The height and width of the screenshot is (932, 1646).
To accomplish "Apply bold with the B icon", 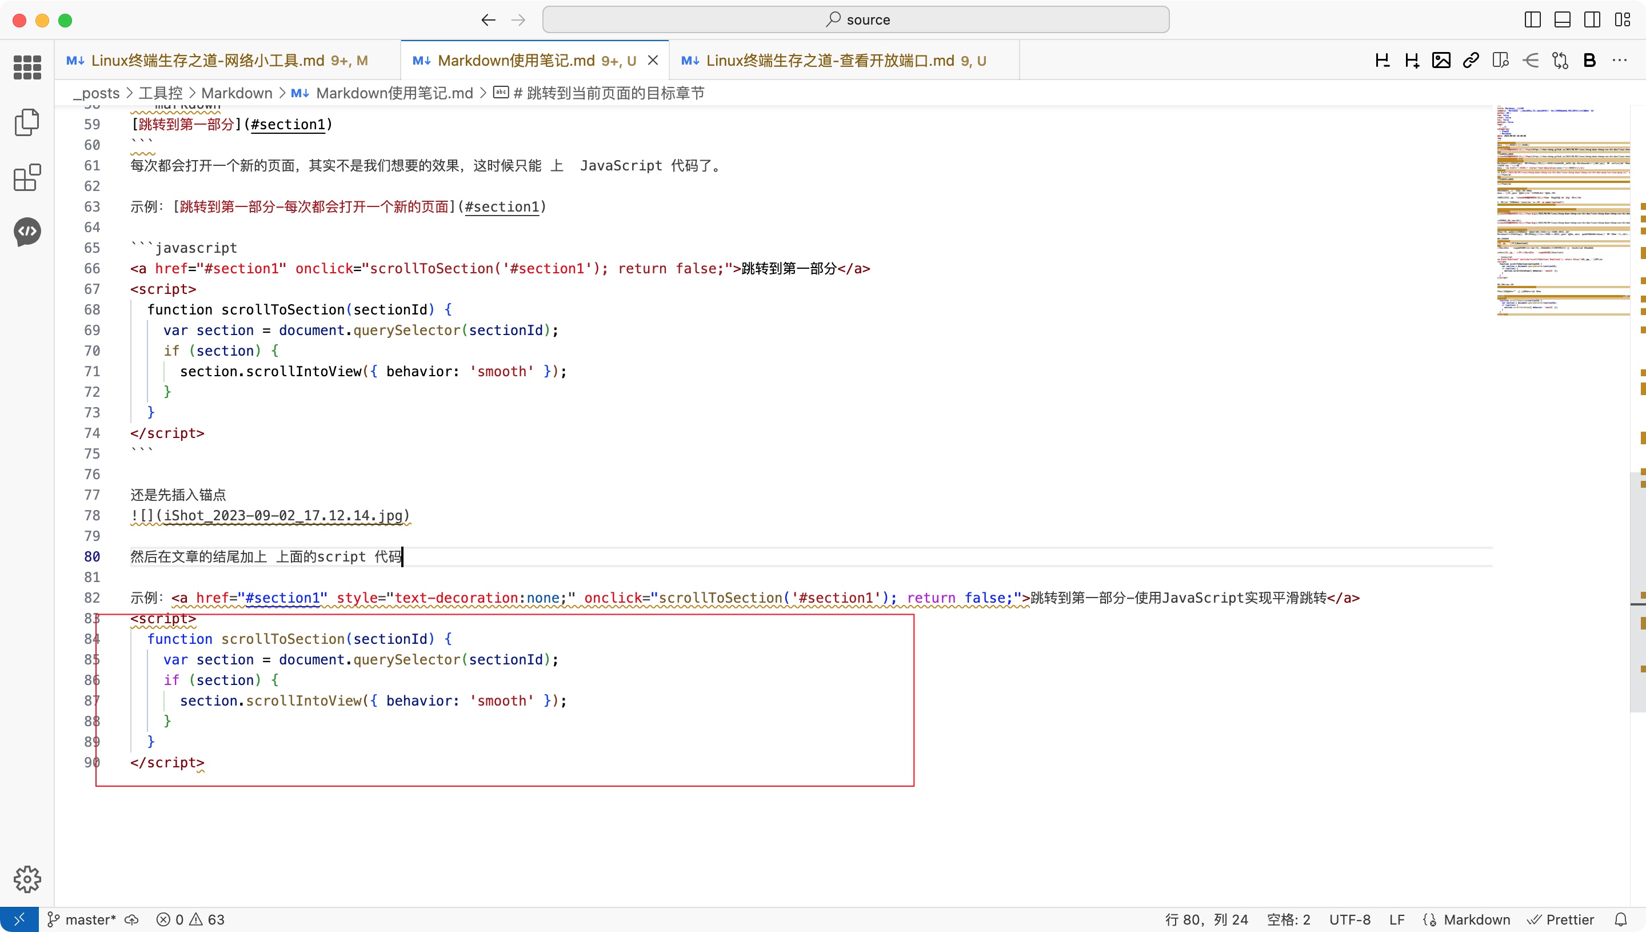I will (1589, 60).
